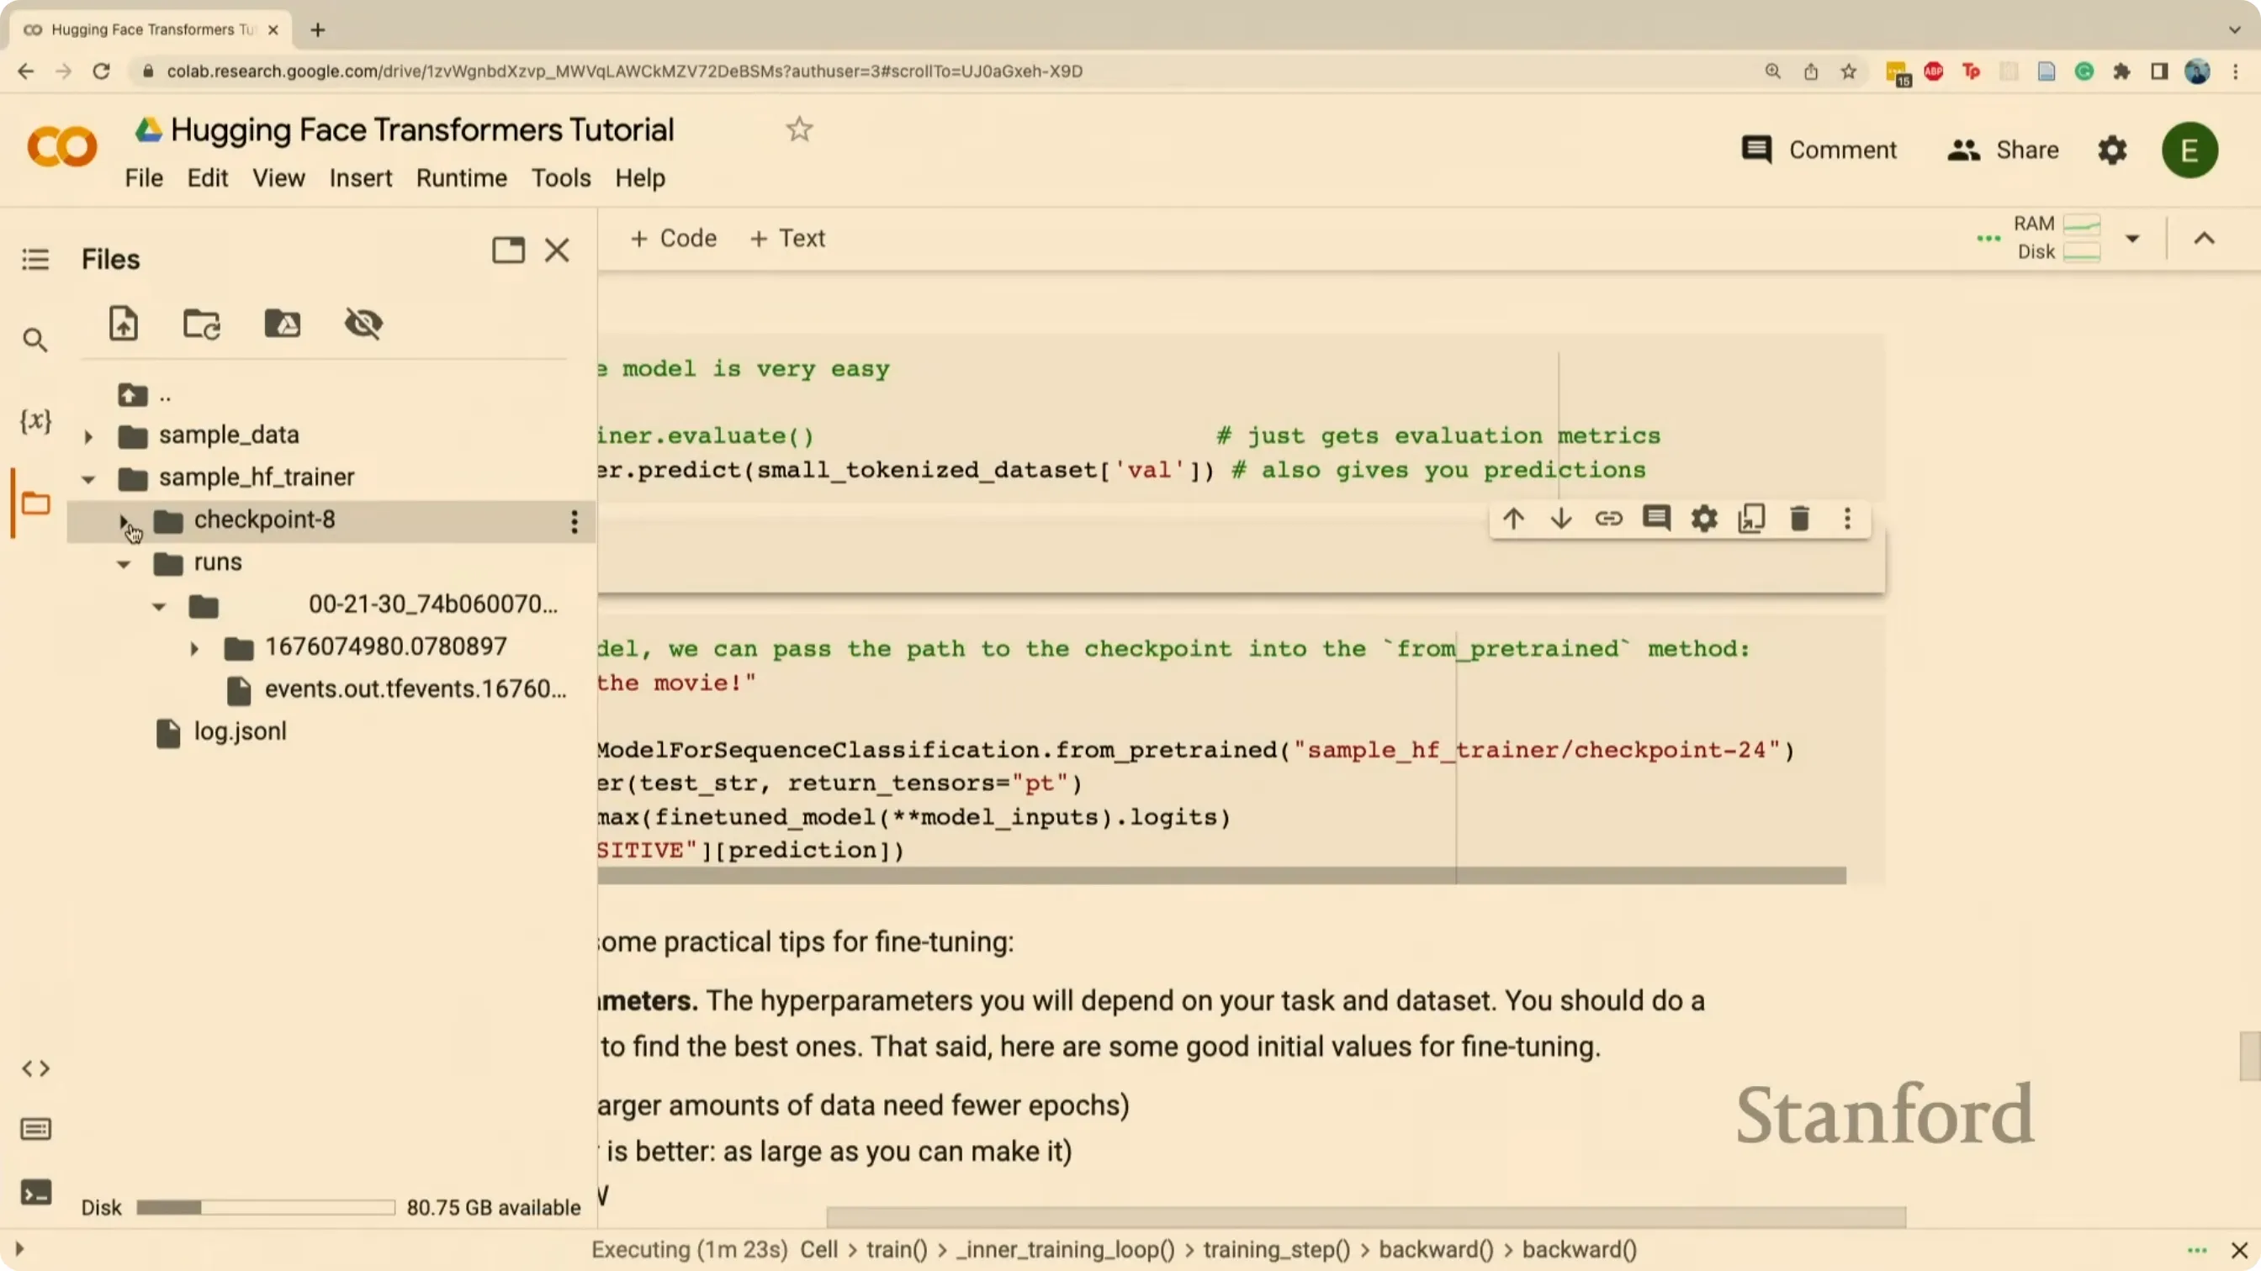Toggle show hidden files eye icon
This screenshot has width=2261, height=1271.
point(363,324)
